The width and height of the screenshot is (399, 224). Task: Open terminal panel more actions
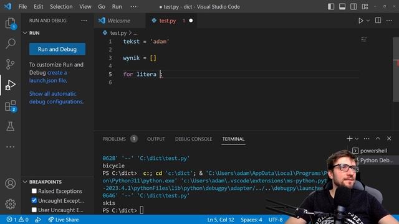367,139
